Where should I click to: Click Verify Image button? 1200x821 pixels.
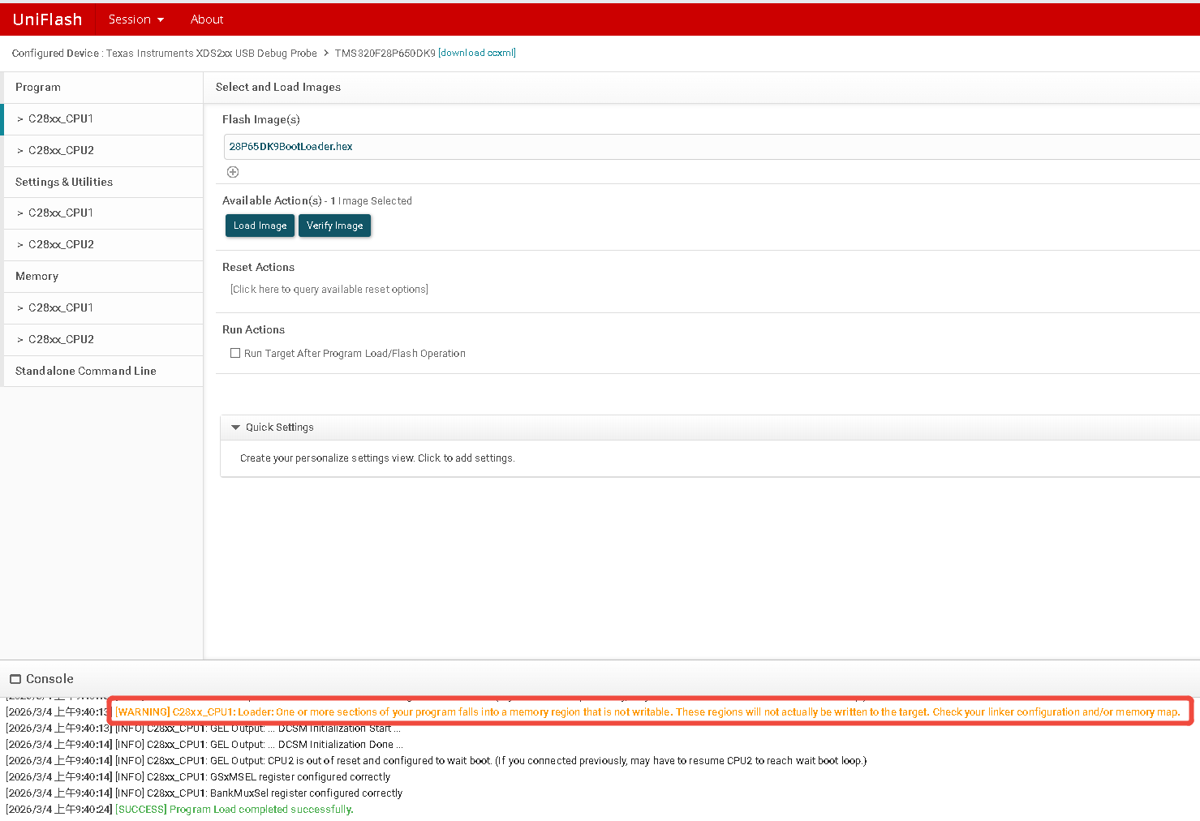pyautogui.click(x=334, y=226)
